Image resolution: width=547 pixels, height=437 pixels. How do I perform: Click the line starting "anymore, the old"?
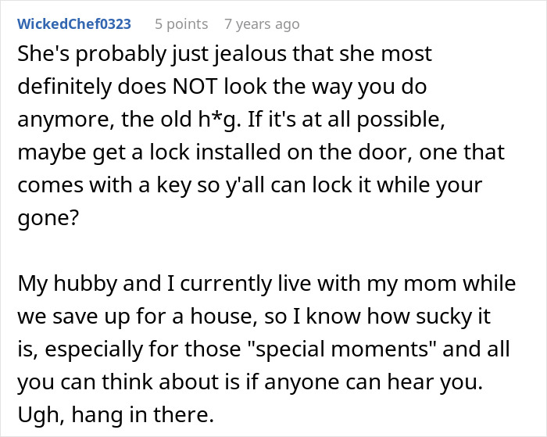pos(231,120)
